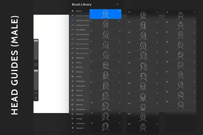Click the lower brush opacity slider handle
The width and height of the screenshot is (203, 135).
[36, 71]
